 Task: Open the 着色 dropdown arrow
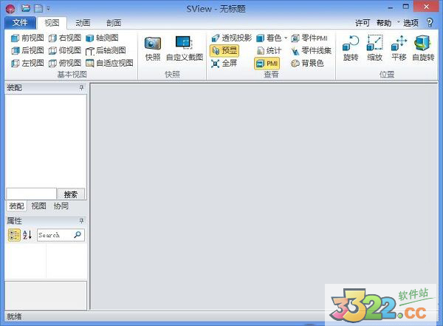point(285,38)
